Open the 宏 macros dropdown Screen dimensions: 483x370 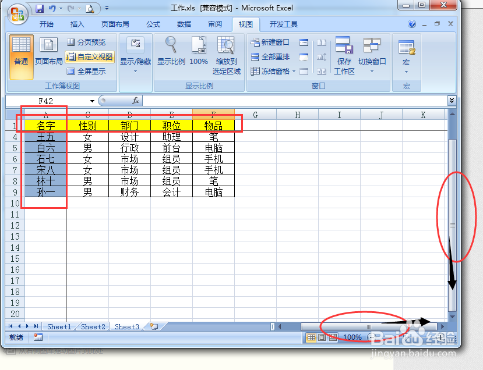(406, 56)
